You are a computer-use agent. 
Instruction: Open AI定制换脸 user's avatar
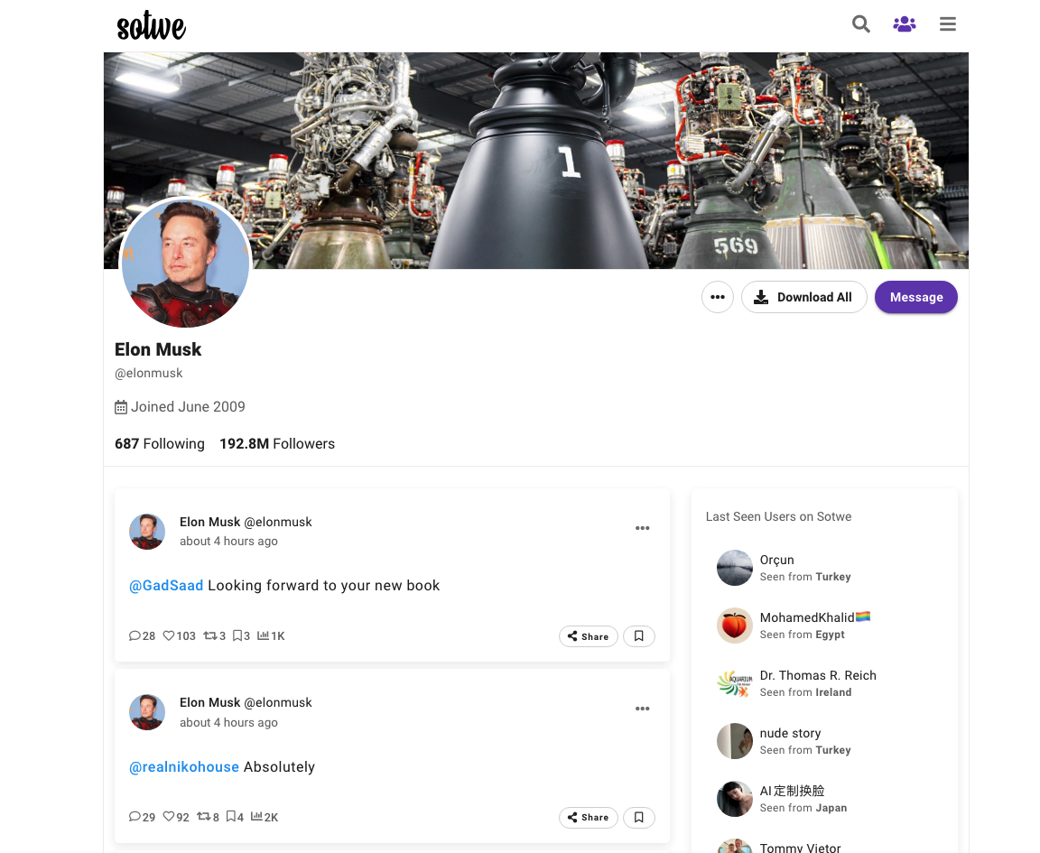click(x=734, y=799)
